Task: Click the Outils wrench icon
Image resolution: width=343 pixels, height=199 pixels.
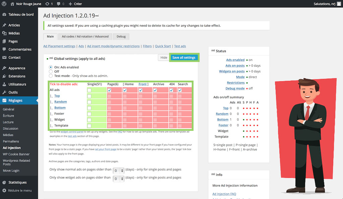Action: click(4, 92)
